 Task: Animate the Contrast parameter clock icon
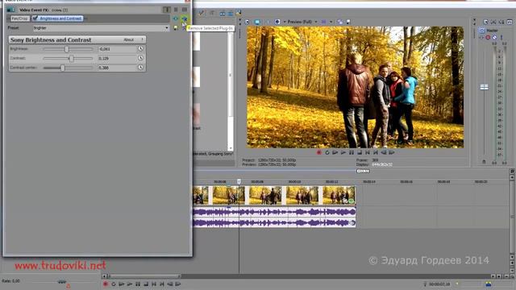point(140,58)
